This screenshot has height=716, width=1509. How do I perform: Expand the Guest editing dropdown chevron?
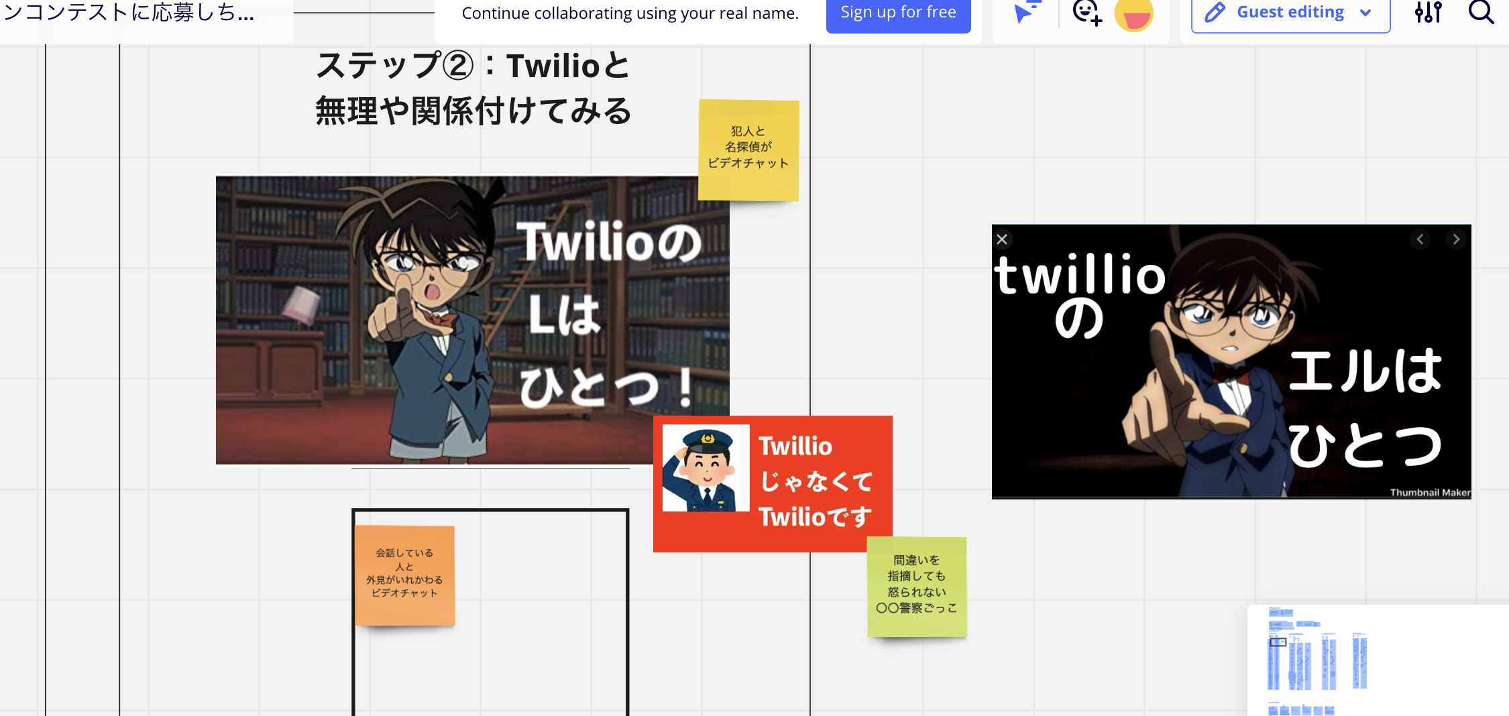tap(1366, 12)
